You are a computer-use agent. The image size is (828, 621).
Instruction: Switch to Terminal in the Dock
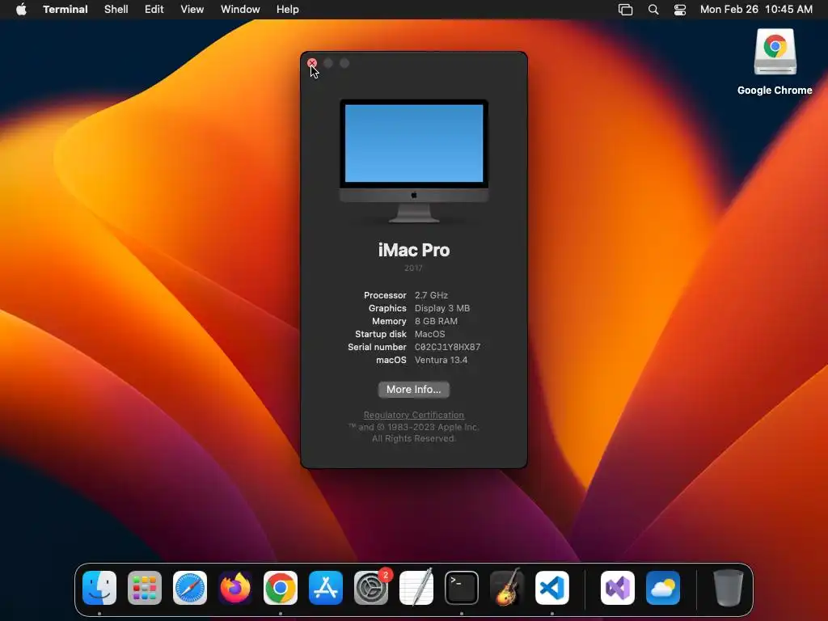point(462,588)
